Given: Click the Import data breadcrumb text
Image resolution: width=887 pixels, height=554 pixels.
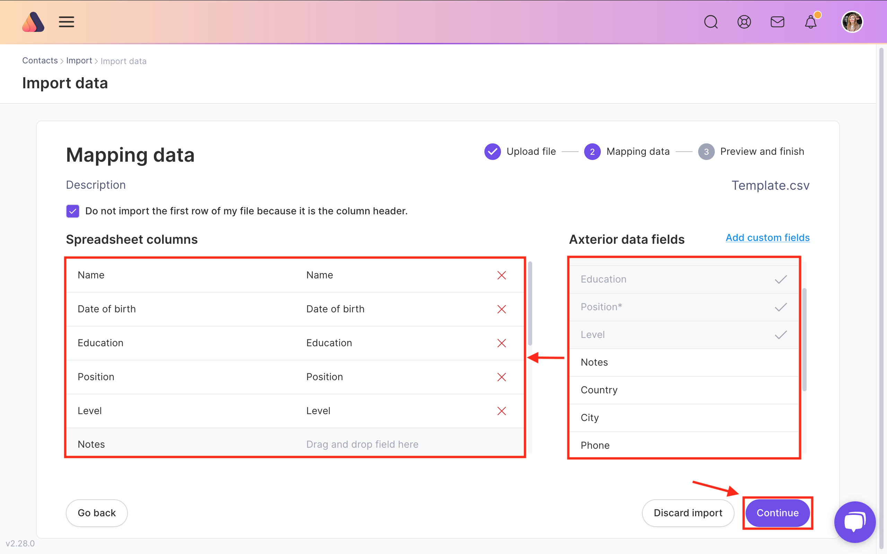Looking at the screenshot, I should pos(123,61).
